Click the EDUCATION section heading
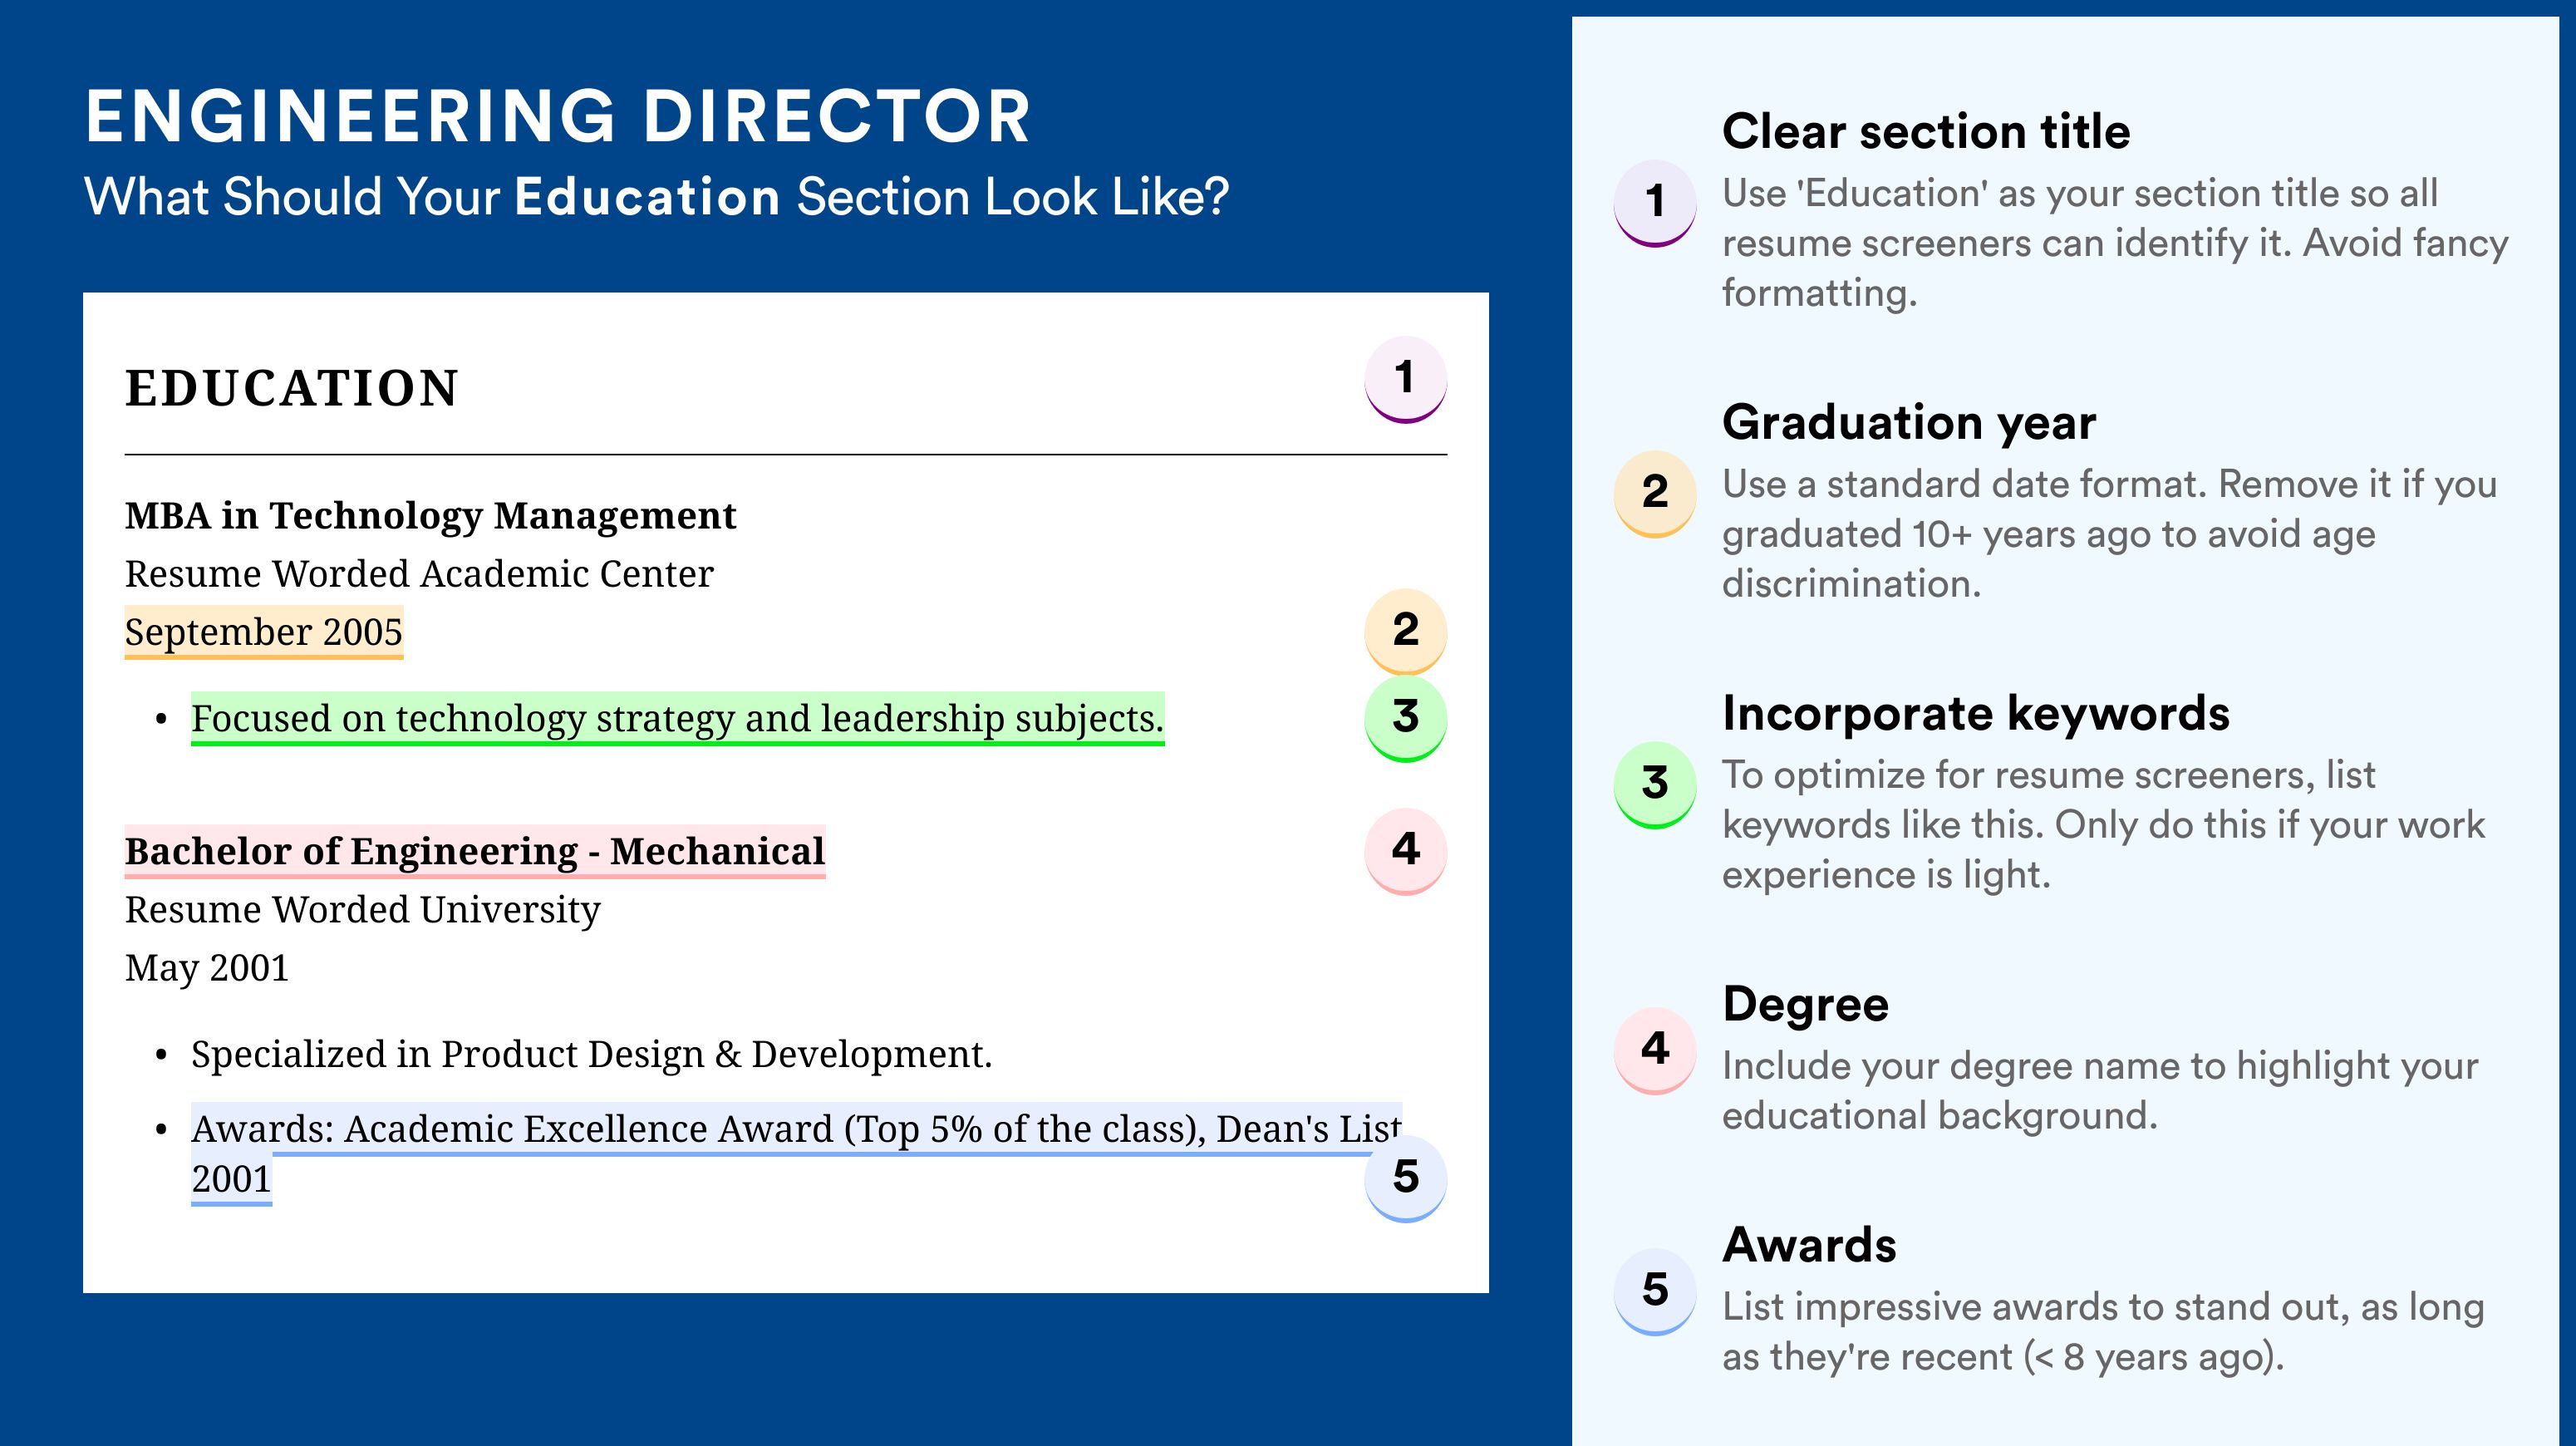Viewport: 2576px width, 1446px height. [x=292, y=388]
